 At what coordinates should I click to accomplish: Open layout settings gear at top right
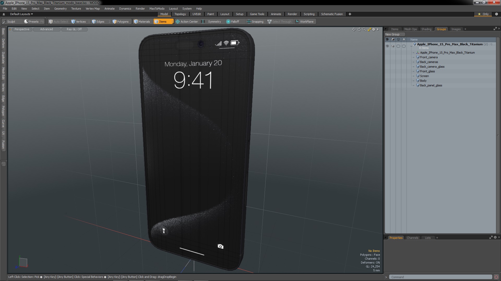[497, 14]
